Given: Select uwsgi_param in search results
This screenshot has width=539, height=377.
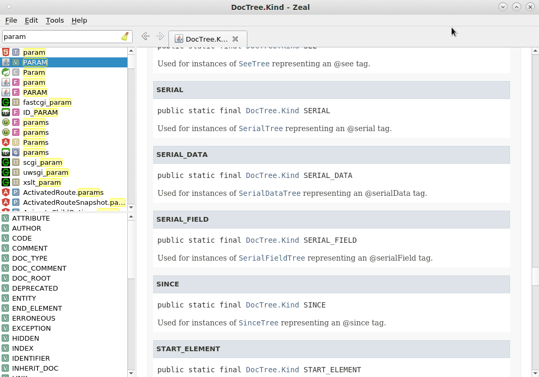Looking at the screenshot, I should (45, 172).
